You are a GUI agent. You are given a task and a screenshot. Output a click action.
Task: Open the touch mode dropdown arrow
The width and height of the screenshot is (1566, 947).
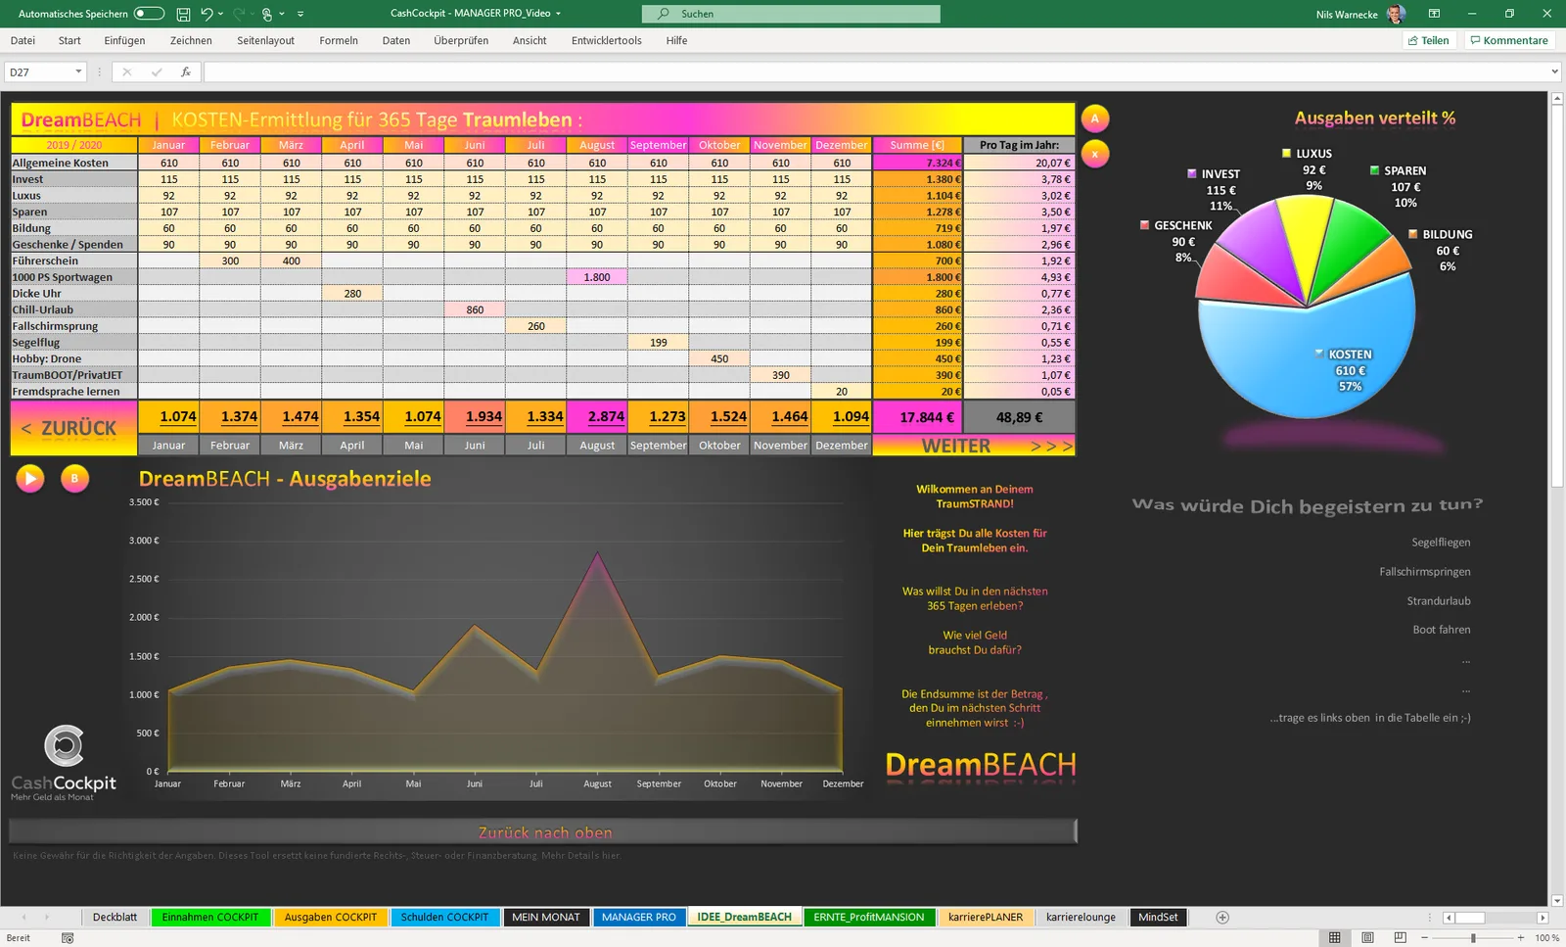click(282, 14)
